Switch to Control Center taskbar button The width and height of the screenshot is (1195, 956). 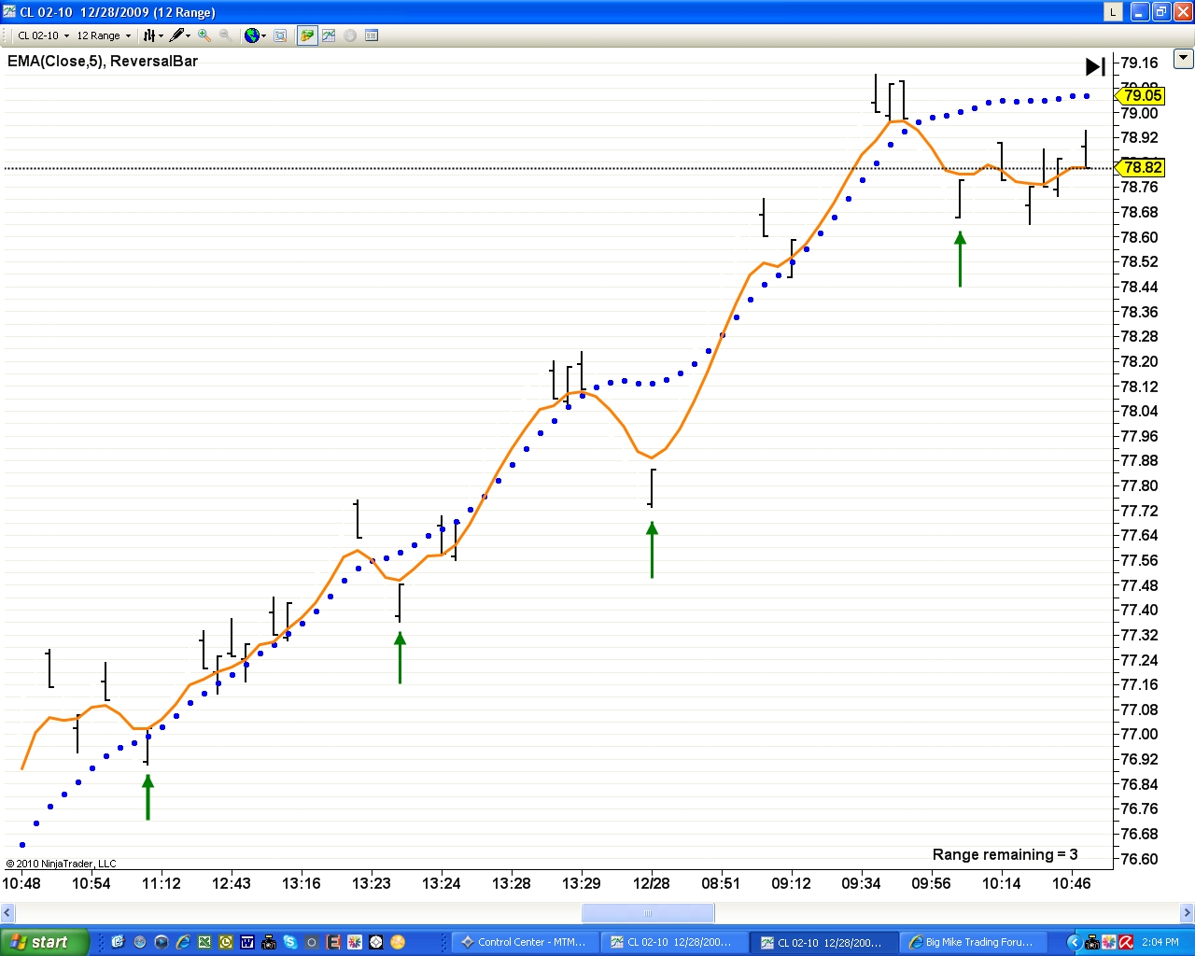524,942
